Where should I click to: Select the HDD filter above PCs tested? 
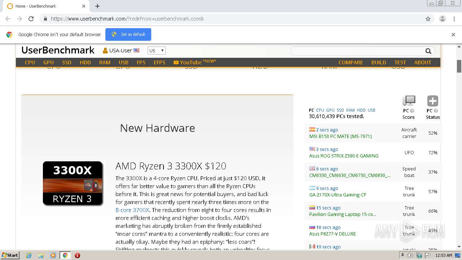click(x=361, y=110)
